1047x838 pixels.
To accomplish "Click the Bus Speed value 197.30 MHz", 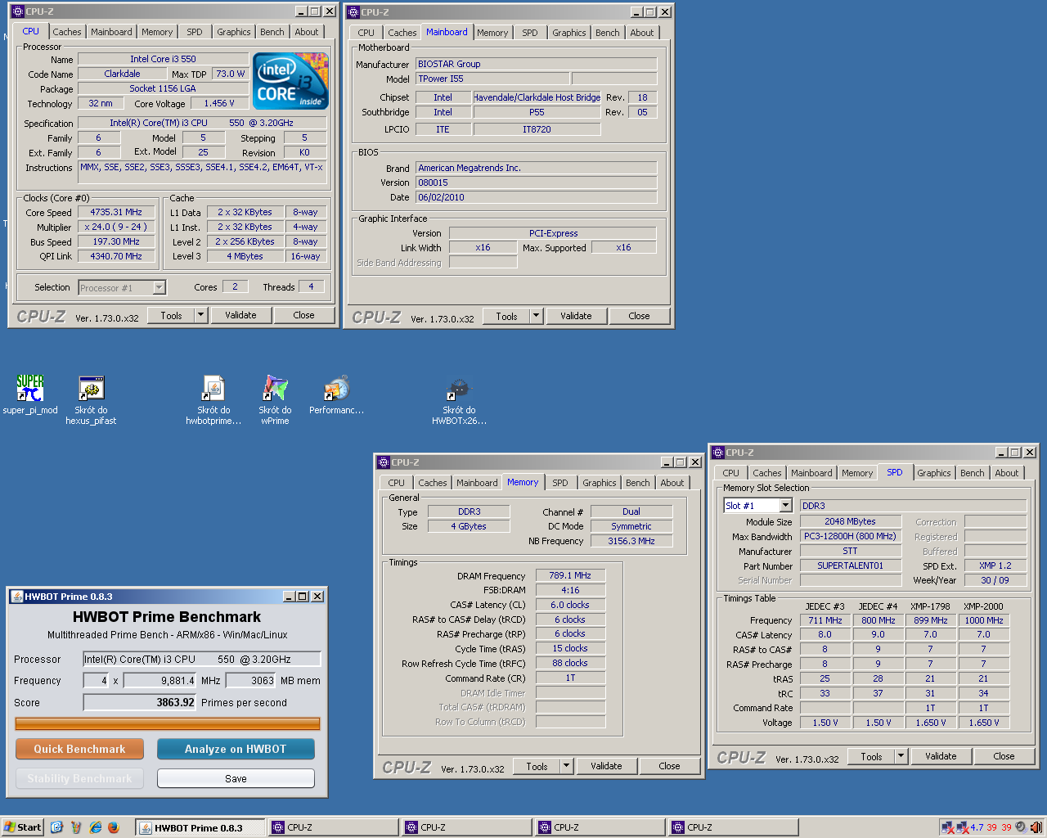I will coord(116,241).
